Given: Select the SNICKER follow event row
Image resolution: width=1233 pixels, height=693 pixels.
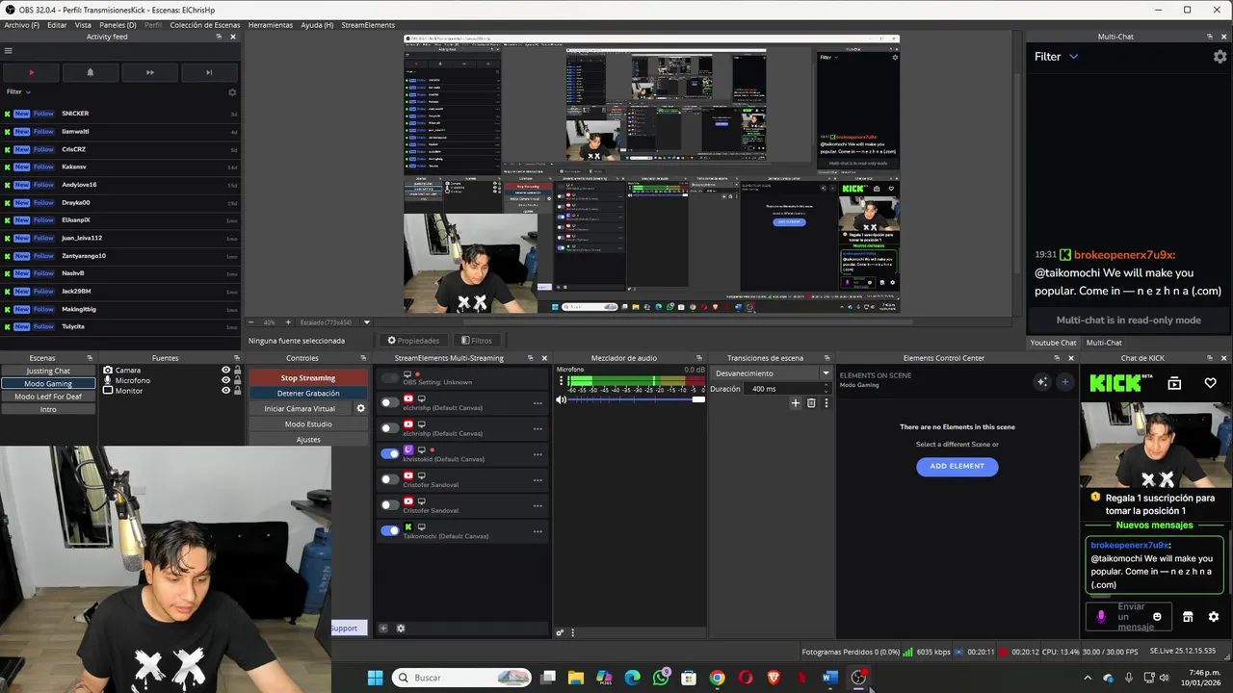Looking at the screenshot, I should pos(120,114).
